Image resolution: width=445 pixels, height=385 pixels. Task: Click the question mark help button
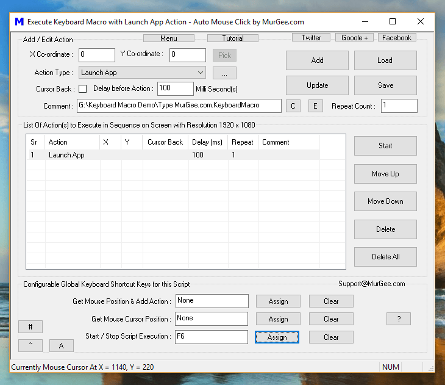(x=399, y=318)
